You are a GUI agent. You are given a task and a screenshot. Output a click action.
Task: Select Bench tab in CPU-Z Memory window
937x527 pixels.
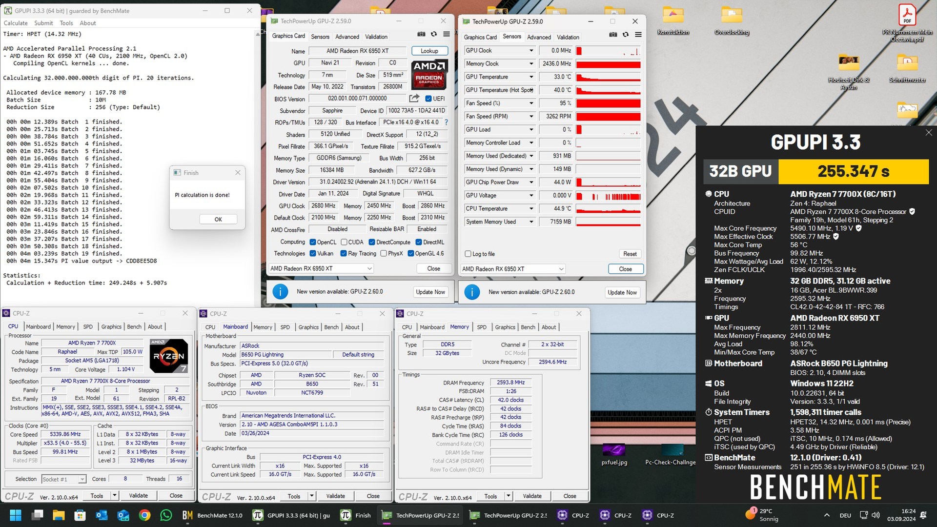tap(528, 327)
